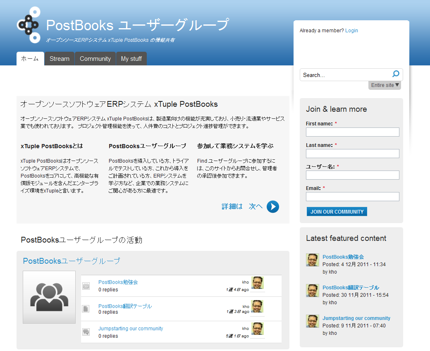
Task: Click the heading xTuple PostBooksとは
Action: pyautogui.click(x=52, y=146)
